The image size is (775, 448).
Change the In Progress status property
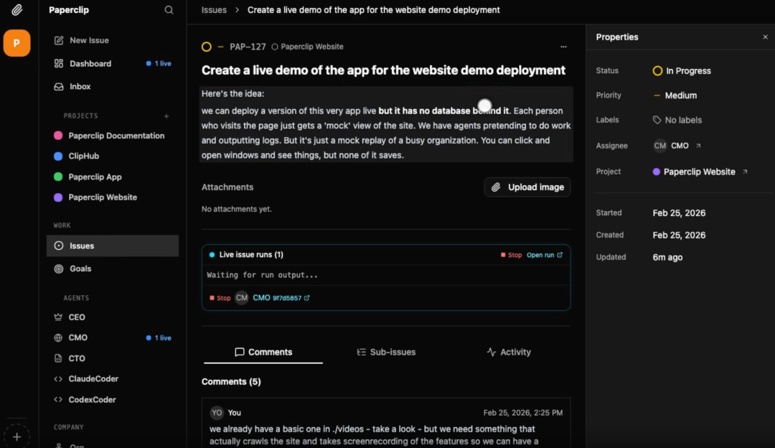pyautogui.click(x=682, y=71)
